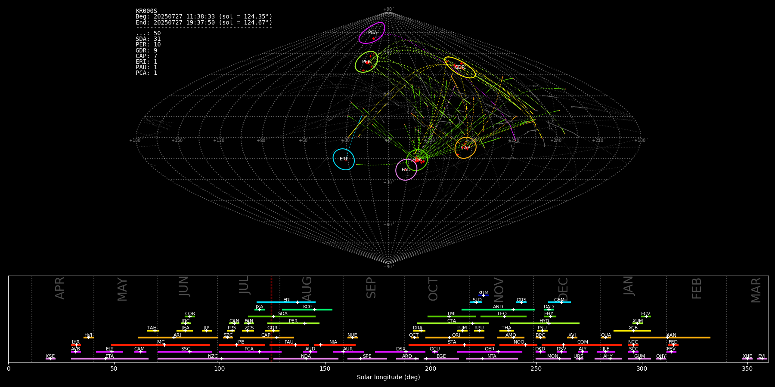The height and width of the screenshot is (387, 775).
Task: Click the 200 tick on solar longitude axis
Action: tap(431, 369)
